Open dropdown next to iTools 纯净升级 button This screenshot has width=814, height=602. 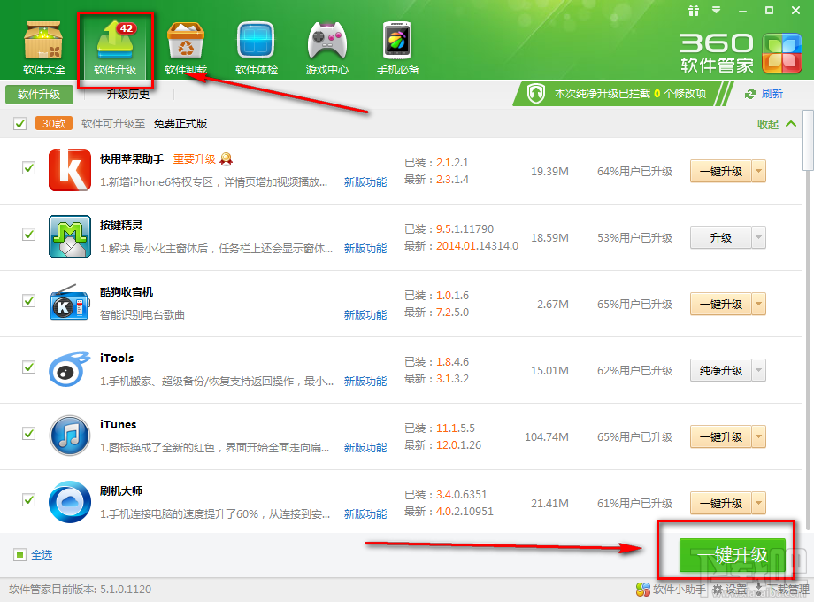pyautogui.click(x=758, y=370)
